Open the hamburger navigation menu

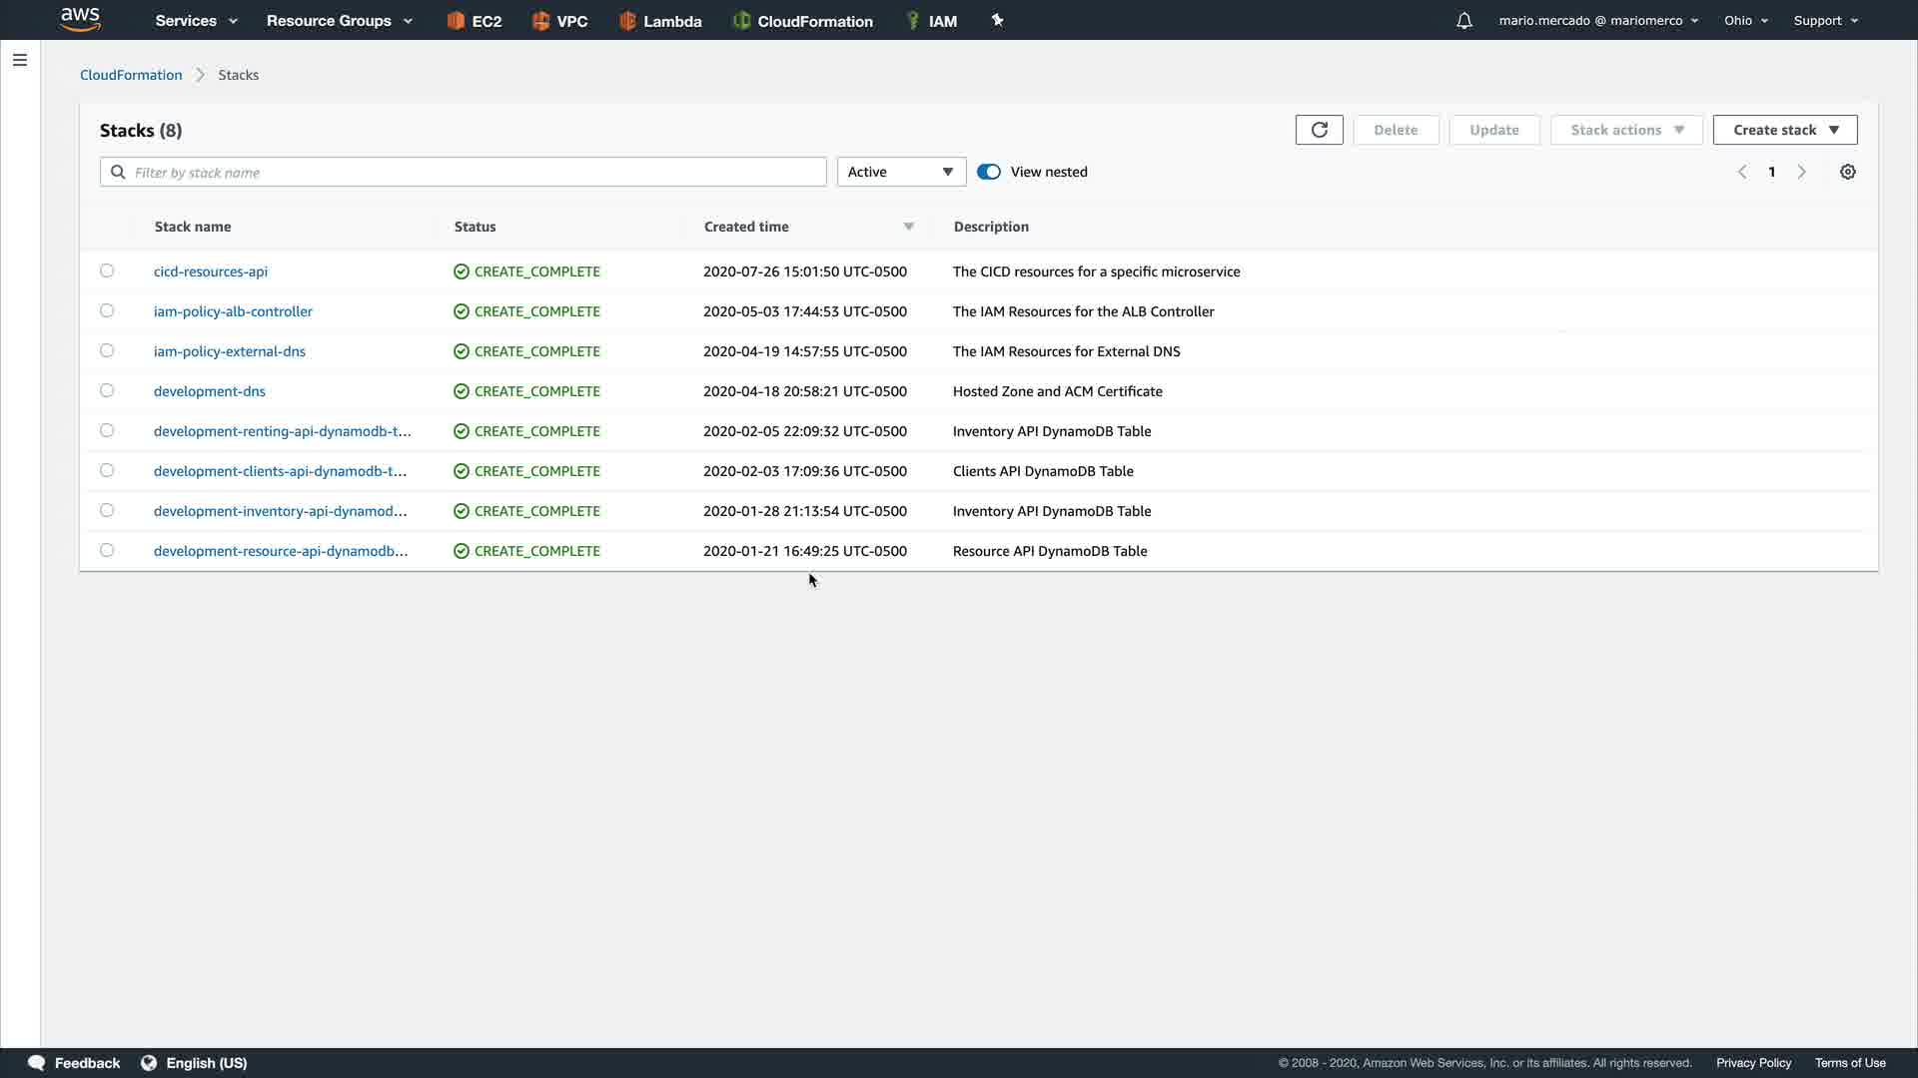click(19, 60)
